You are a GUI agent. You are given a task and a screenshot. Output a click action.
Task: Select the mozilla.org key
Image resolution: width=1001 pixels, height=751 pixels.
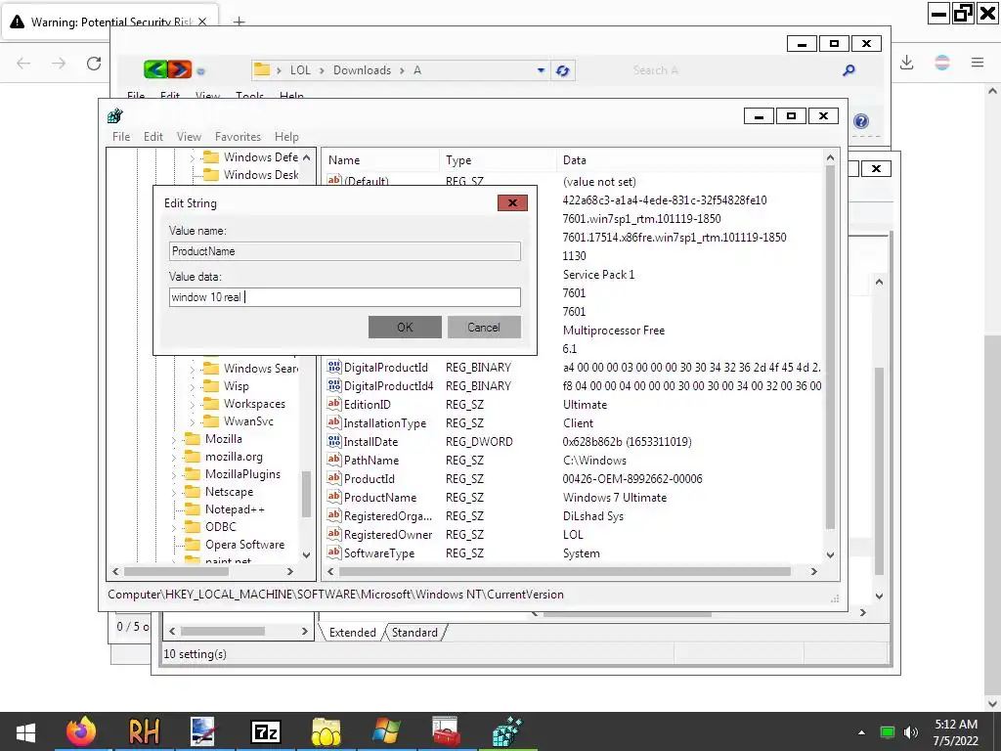coord(234,457)
